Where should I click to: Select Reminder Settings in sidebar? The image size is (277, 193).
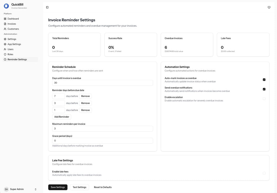[17, 60]
